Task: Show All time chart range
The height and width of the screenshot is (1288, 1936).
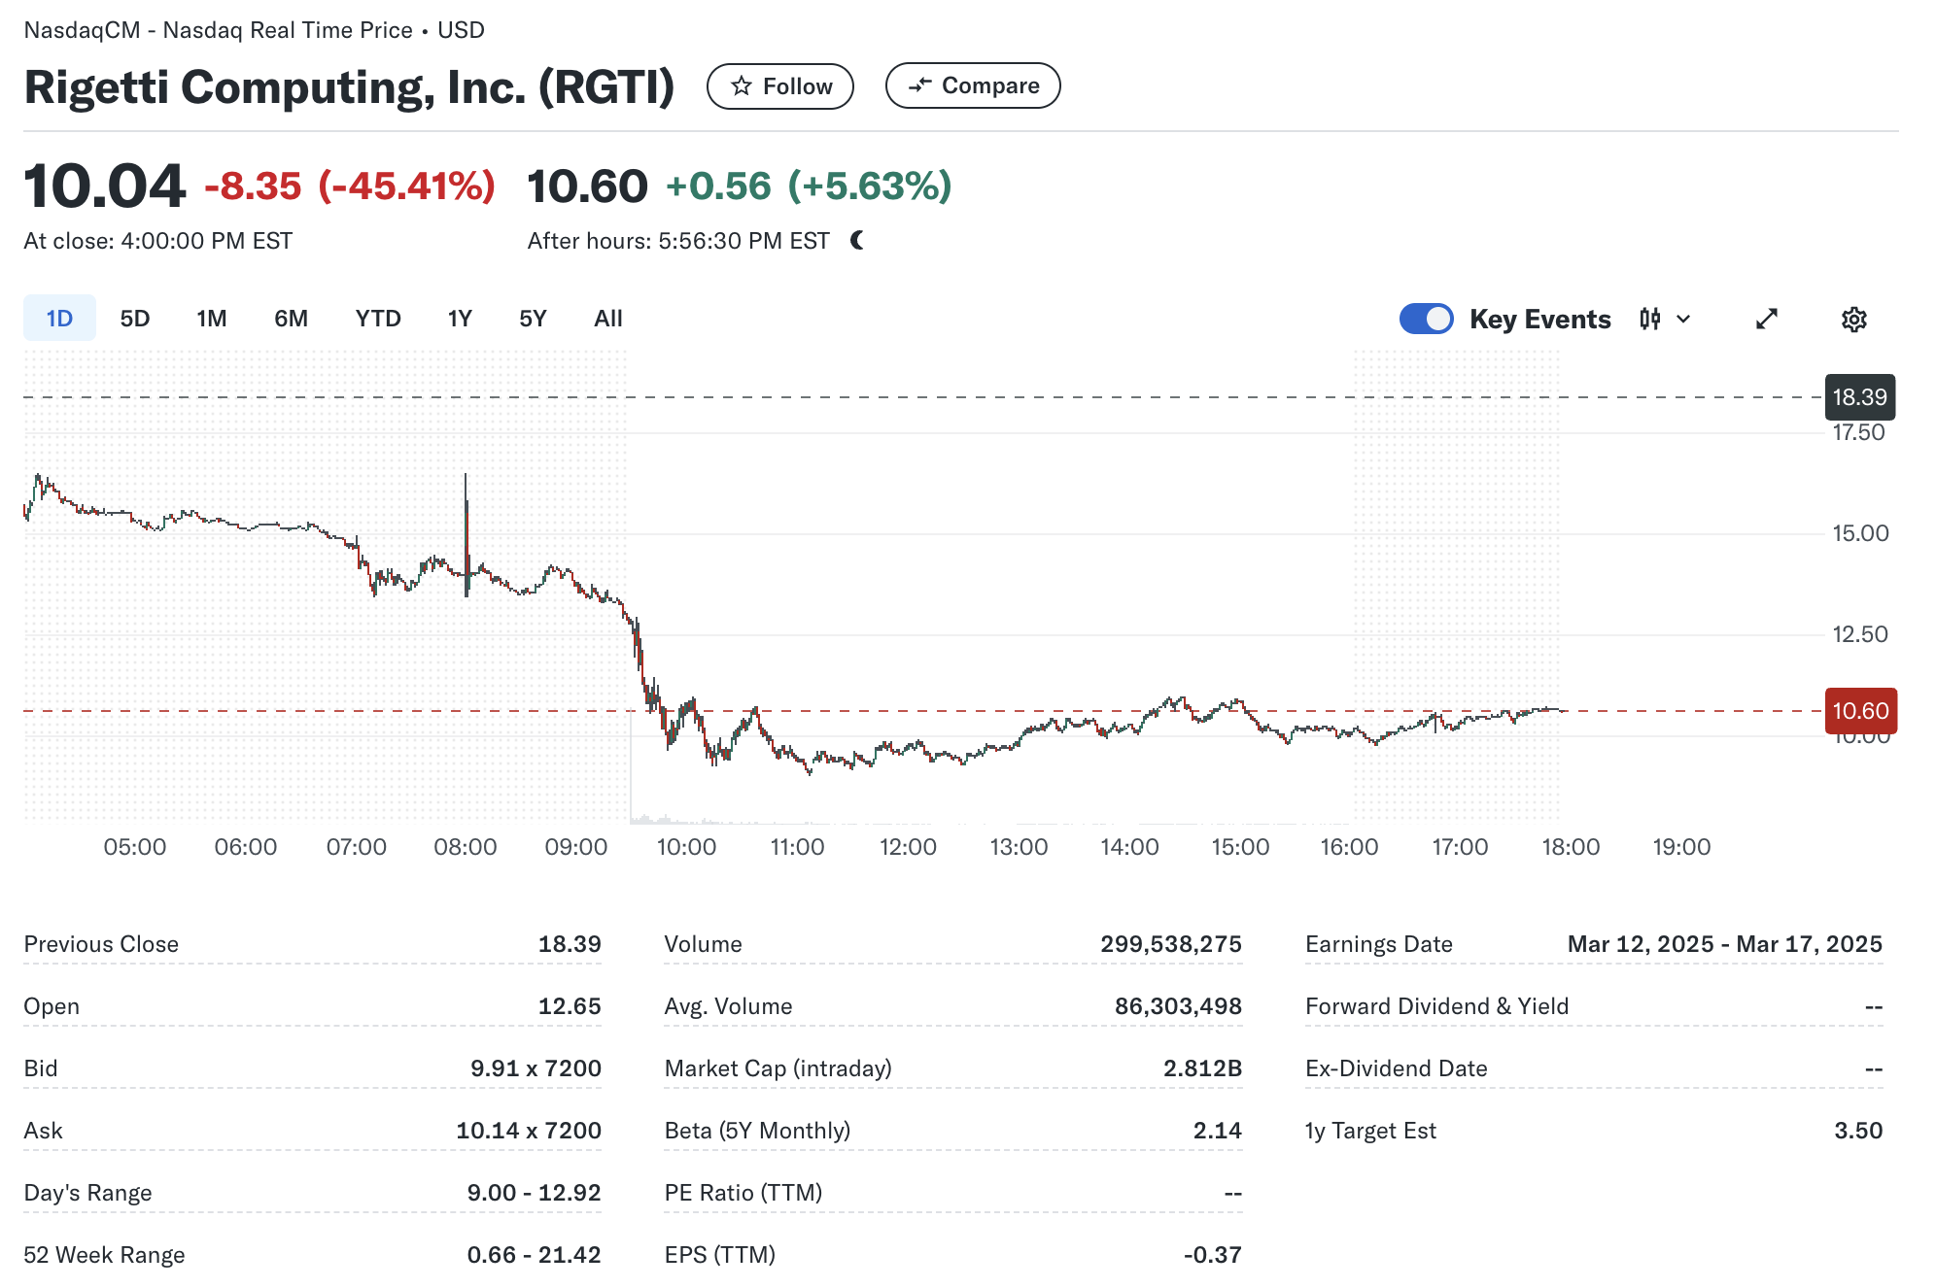Action: [x=607, y=319]
